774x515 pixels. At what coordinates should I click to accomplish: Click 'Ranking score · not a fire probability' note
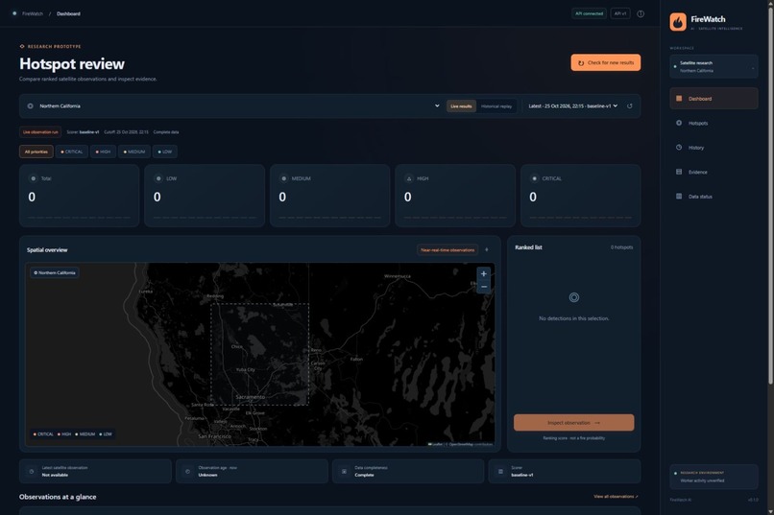[573, 438]
